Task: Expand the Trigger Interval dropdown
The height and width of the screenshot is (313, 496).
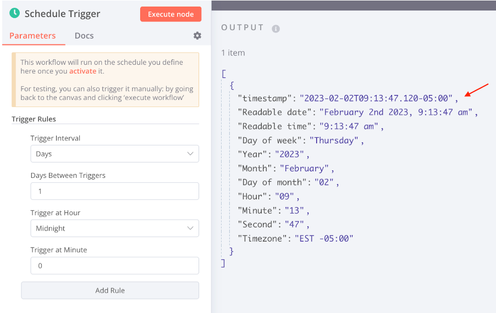Action: (x=114, y=154)
